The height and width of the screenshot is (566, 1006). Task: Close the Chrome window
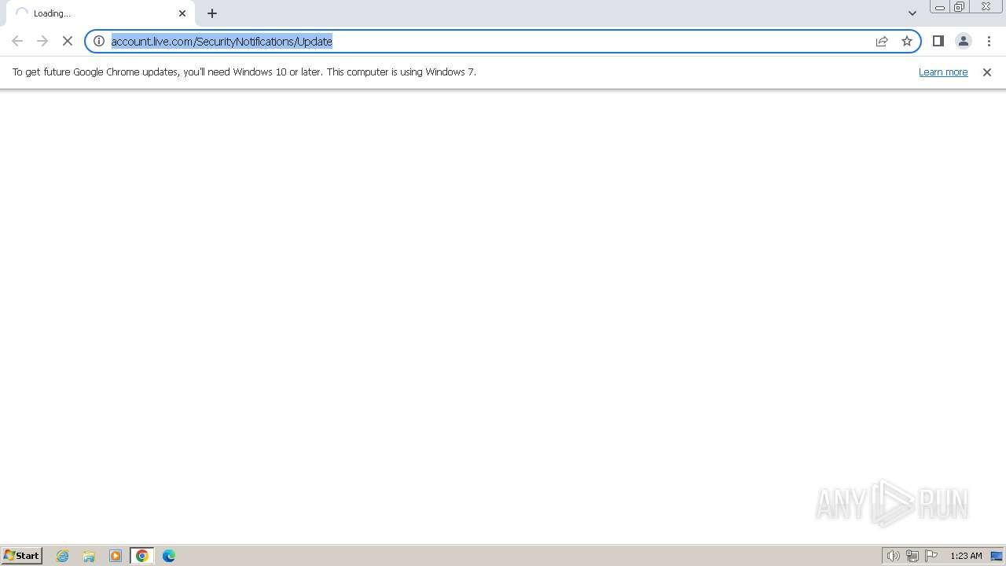(986, 7)
